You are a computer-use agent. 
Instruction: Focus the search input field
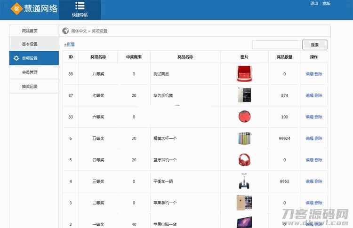pos(276,45)
